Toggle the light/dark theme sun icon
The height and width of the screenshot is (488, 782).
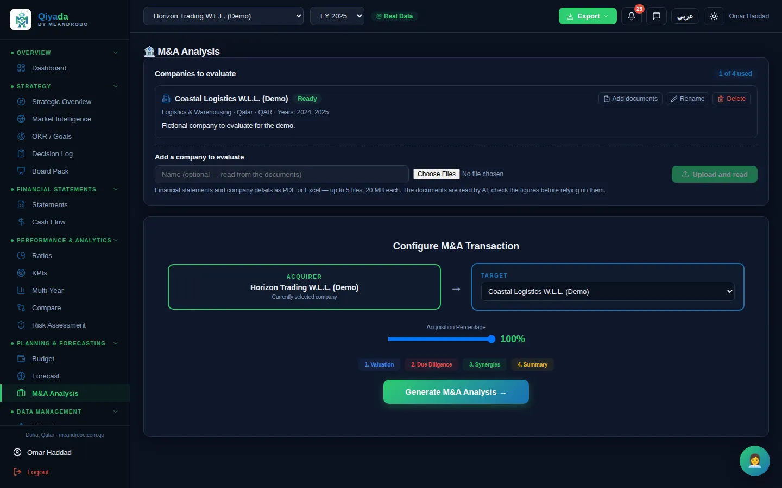tap(714, 16)
